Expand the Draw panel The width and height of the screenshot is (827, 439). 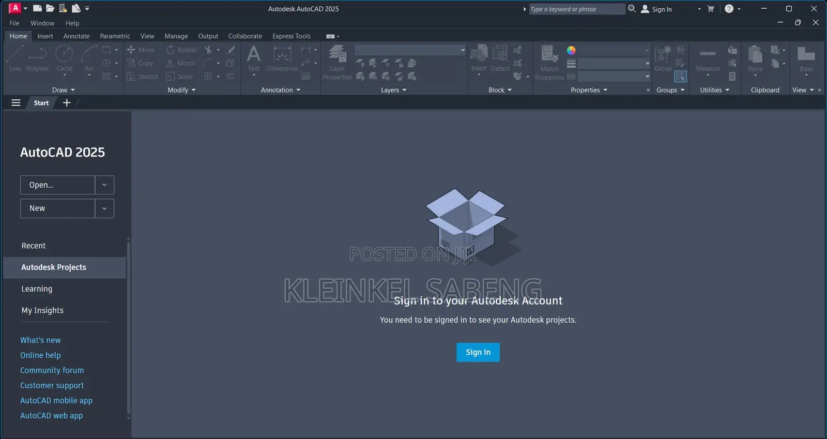tap(64, 90)
